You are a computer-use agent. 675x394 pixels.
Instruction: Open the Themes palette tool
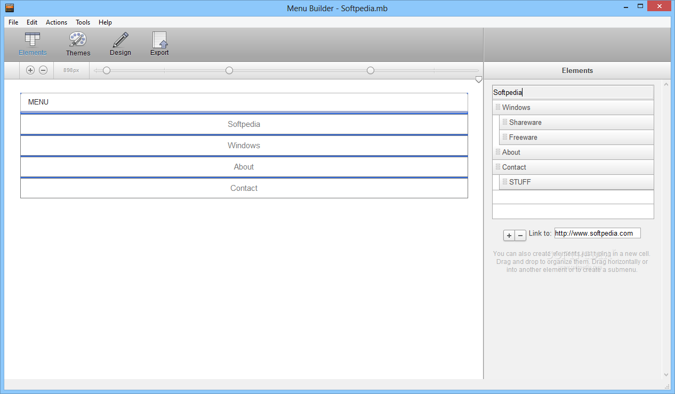[78, 44]
